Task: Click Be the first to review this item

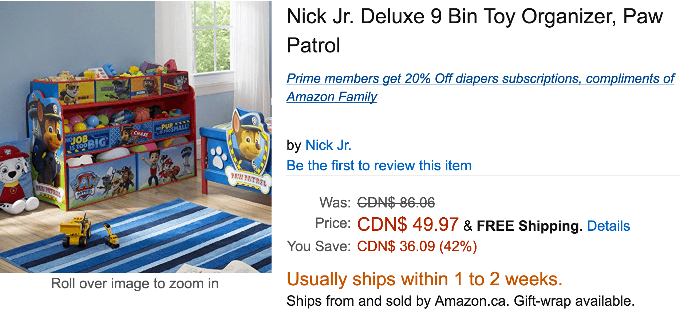Action: [379, 166]
